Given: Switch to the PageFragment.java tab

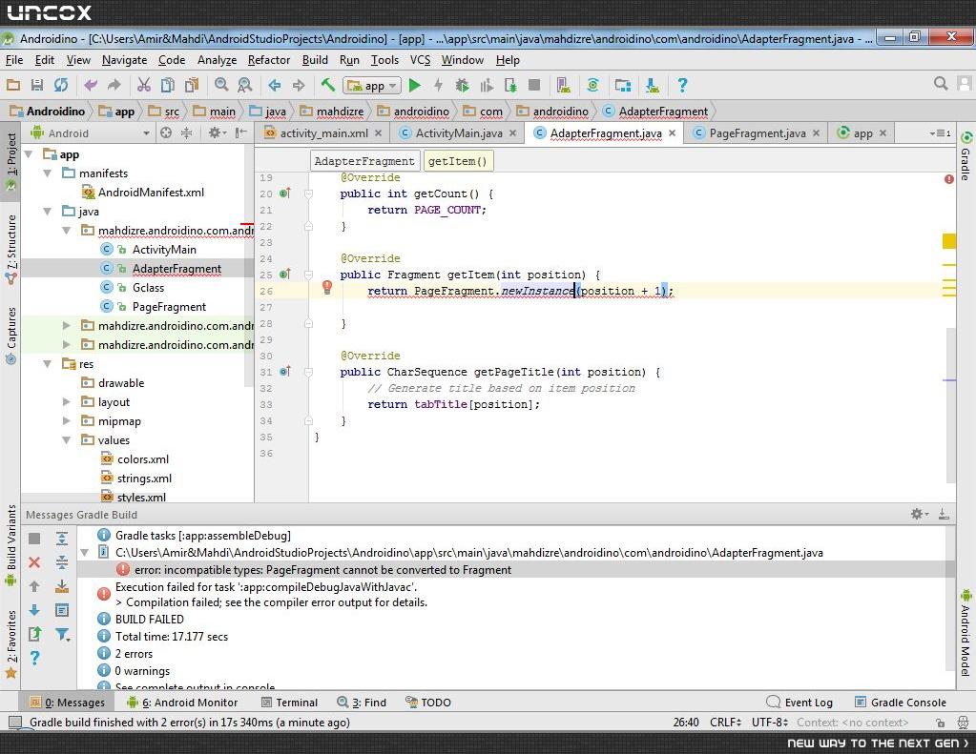Looking at the screenshot, I should (757, 133).
